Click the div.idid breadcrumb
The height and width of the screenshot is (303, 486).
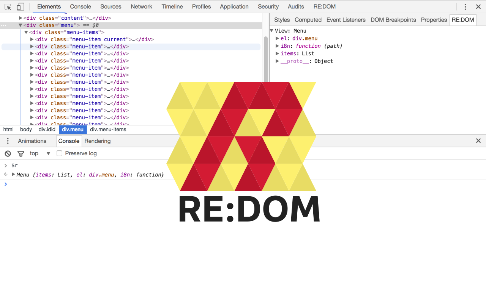47,130
